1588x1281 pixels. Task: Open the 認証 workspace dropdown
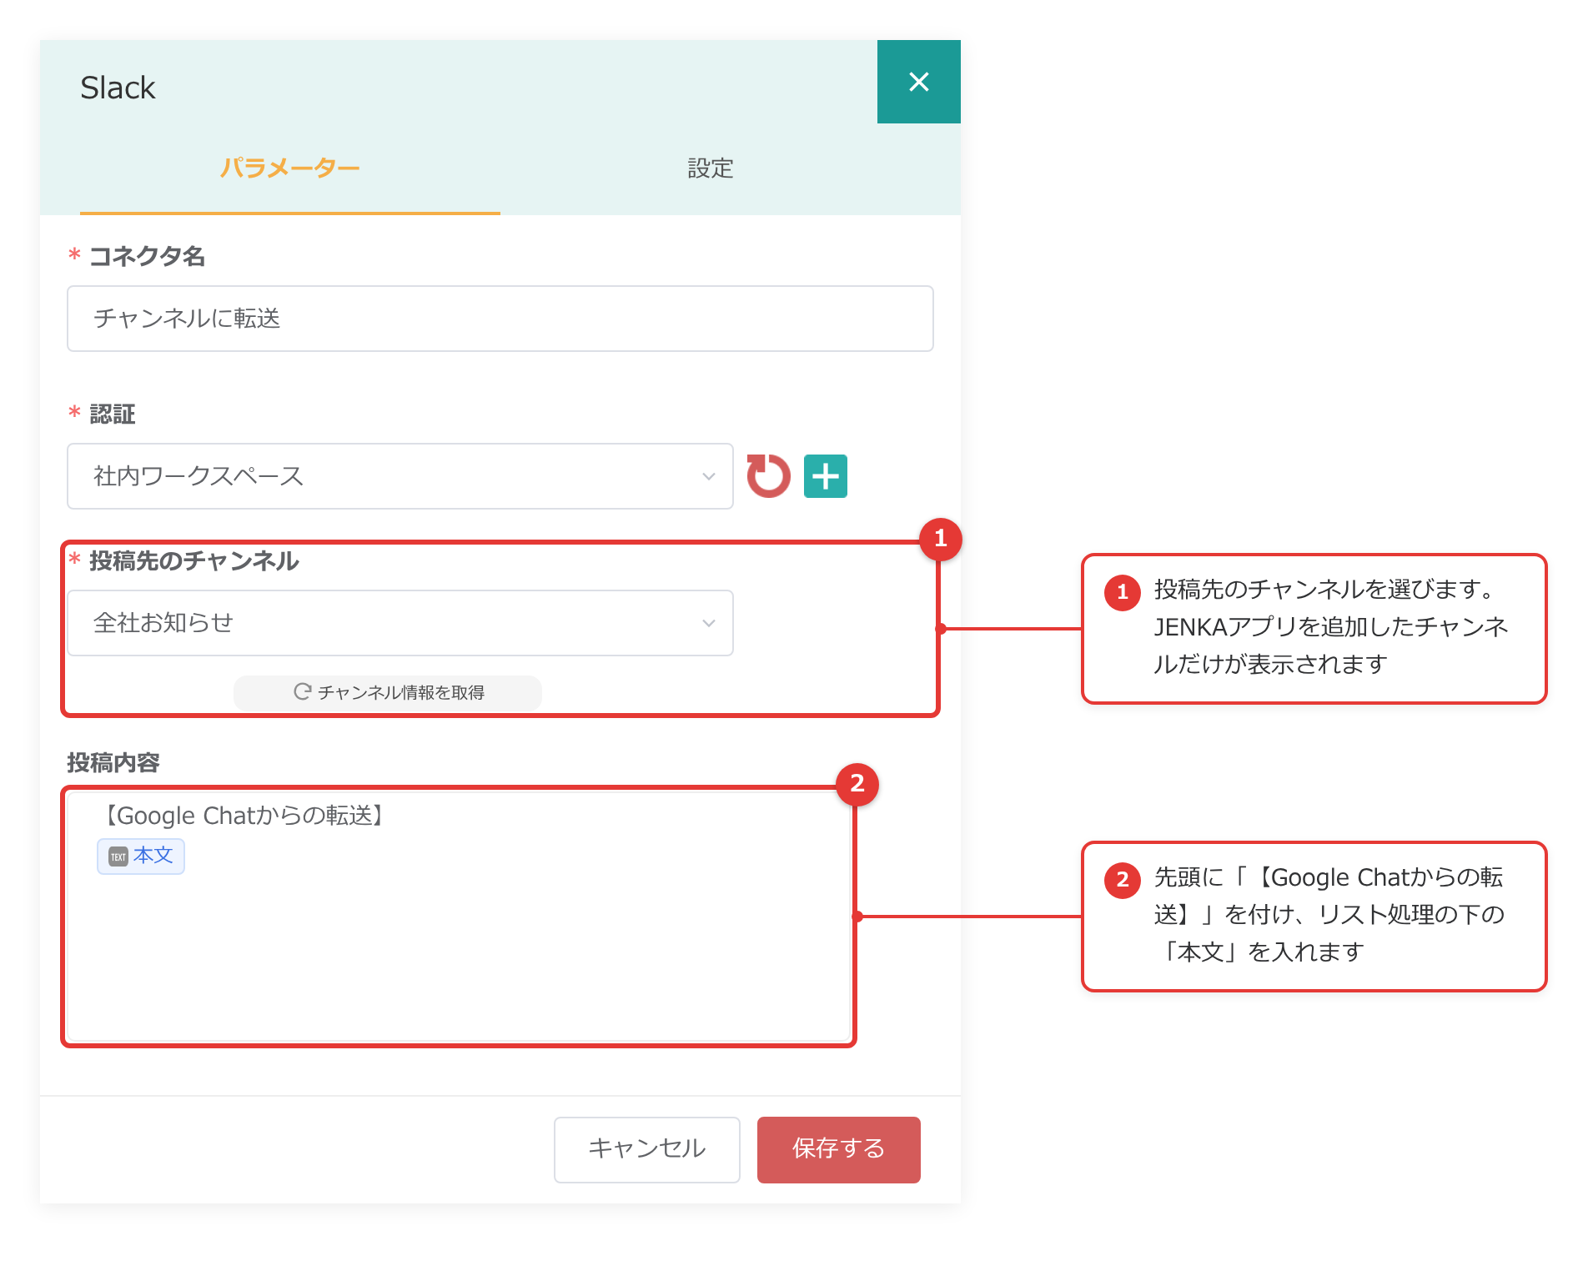click(400, 476)
